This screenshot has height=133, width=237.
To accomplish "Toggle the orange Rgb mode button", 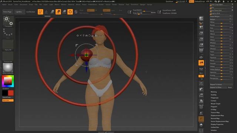I will pyautogui.click(x=91, y=10).
